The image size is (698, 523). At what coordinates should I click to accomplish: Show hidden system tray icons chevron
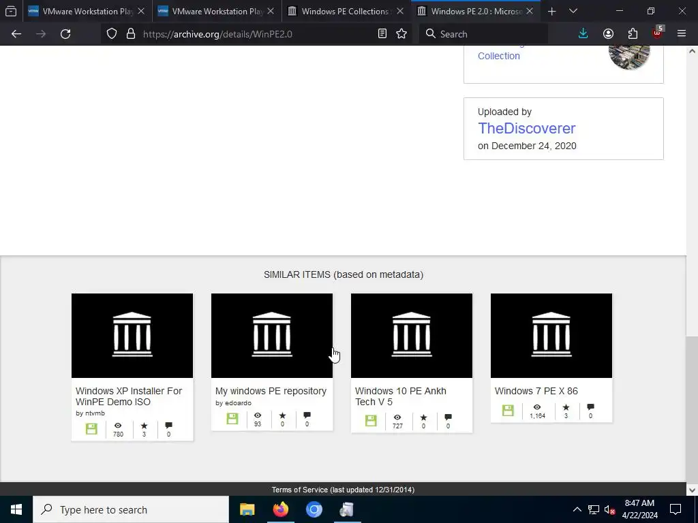[577, 509]
